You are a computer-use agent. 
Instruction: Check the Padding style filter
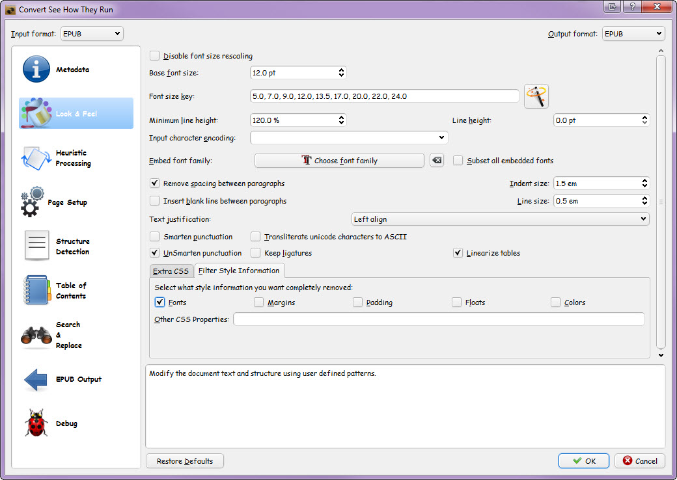coord(357,302)
